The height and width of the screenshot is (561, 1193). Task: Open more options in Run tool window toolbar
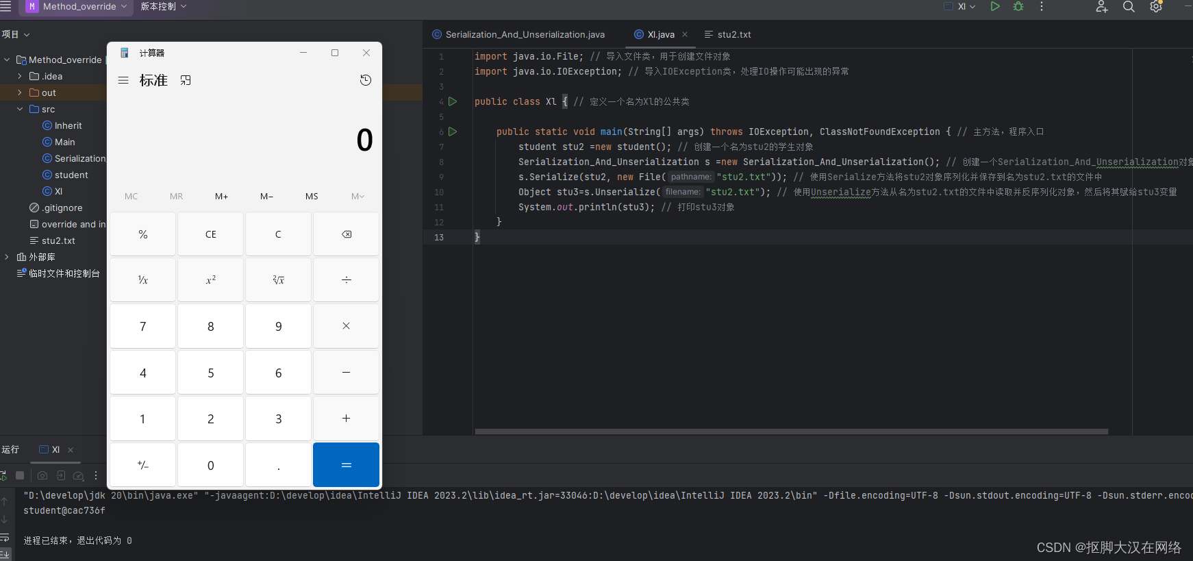click(96, 475)
